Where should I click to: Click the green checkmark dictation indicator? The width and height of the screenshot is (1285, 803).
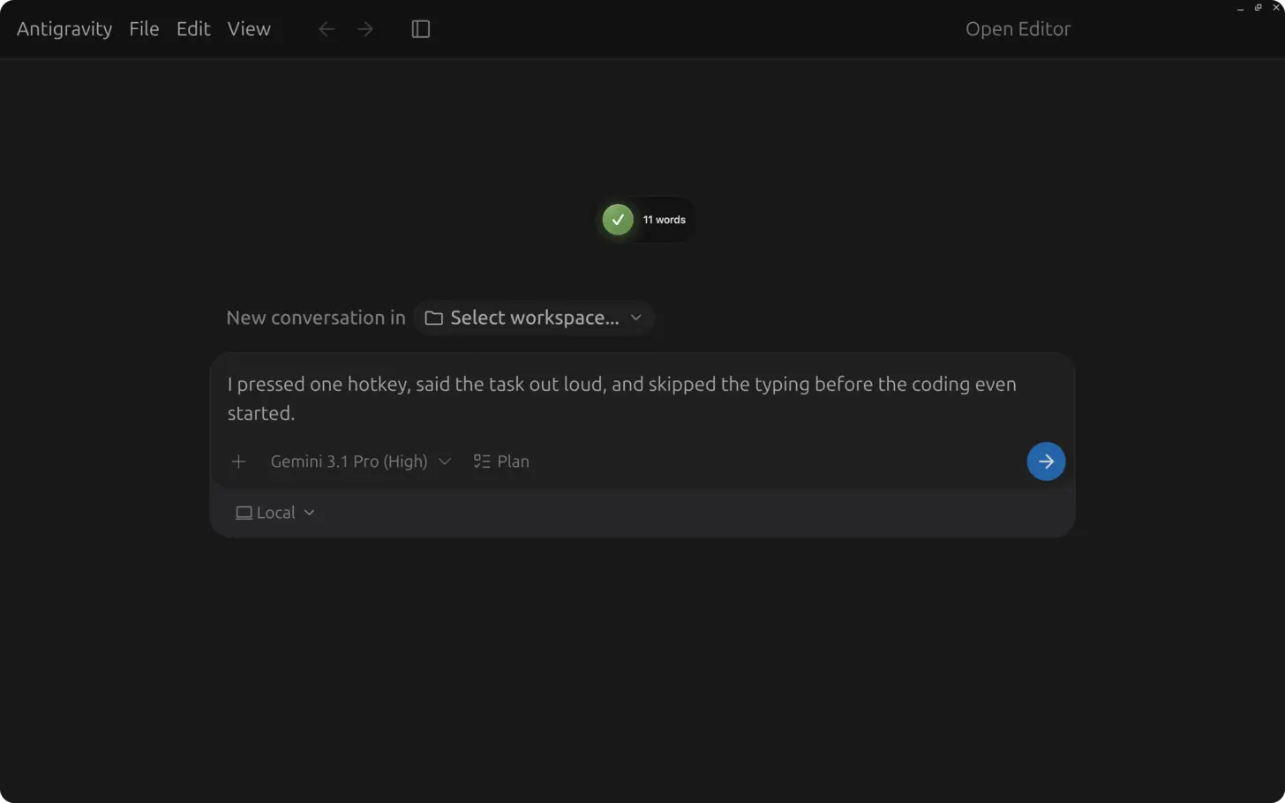pos(618,220)
